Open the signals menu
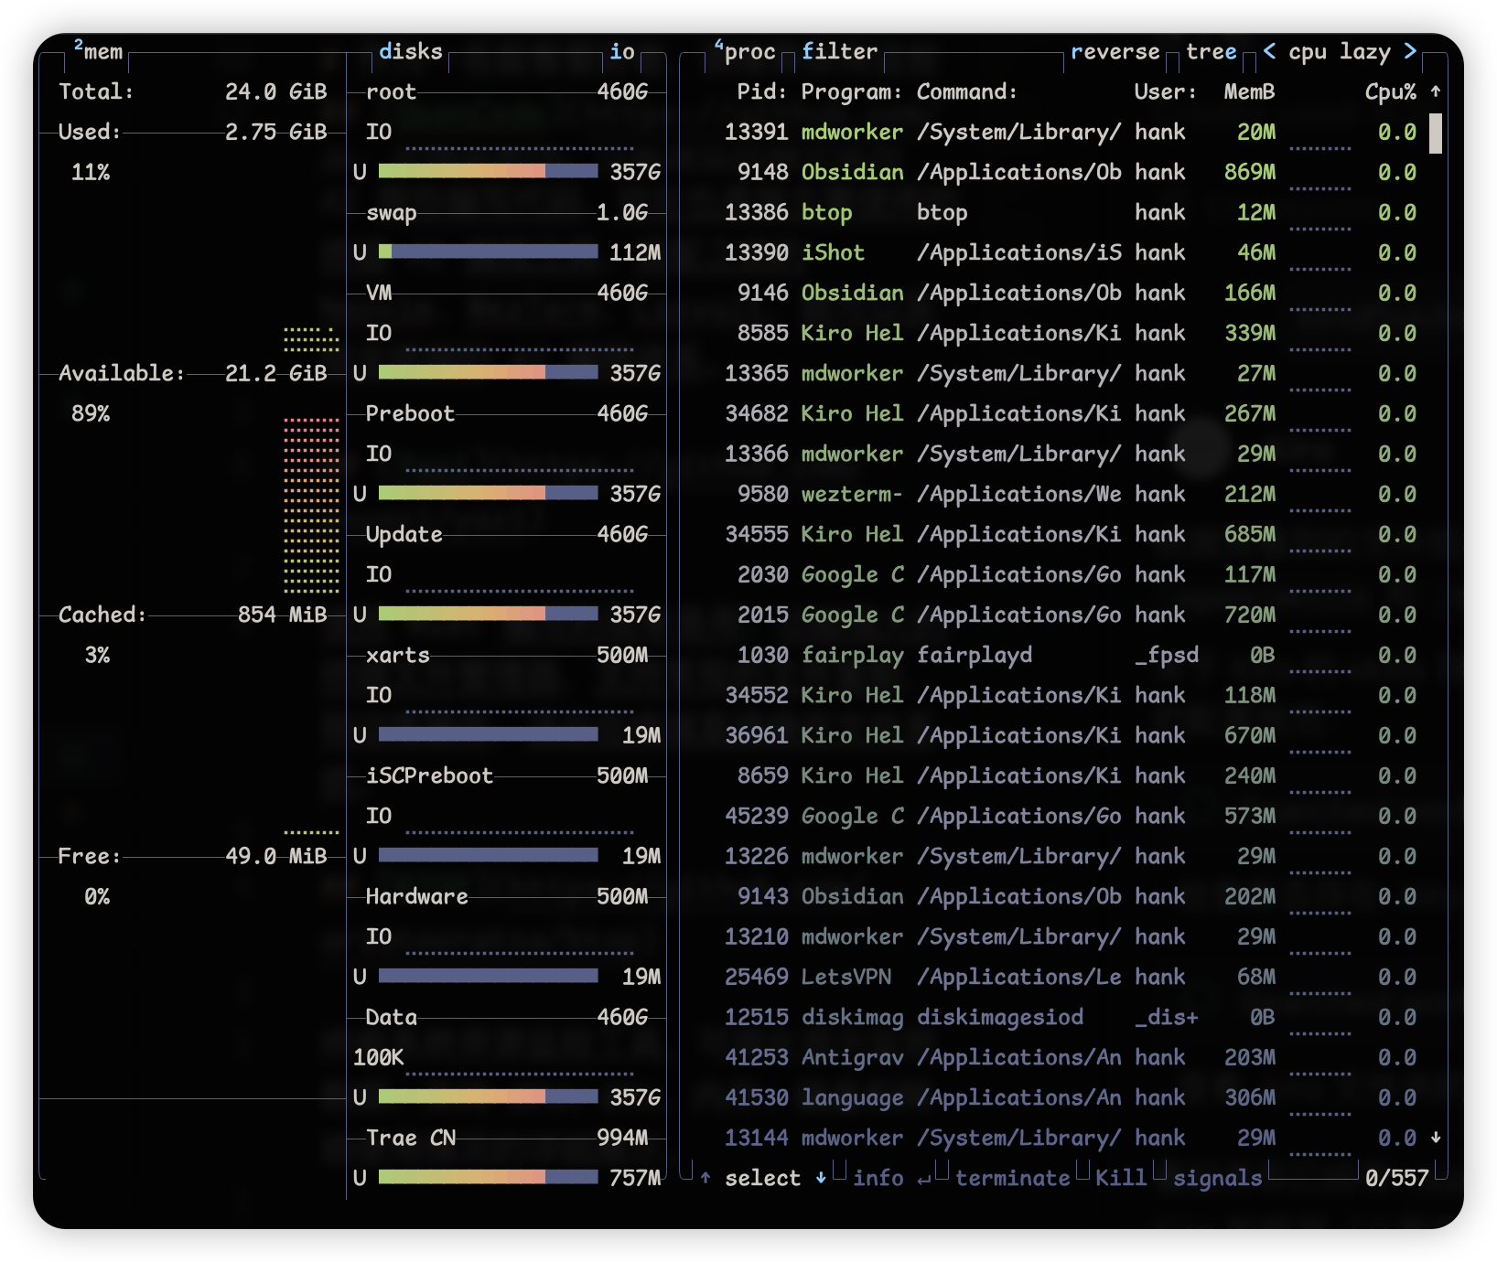The image size is (1497, 1262). coord(1217,1178)
